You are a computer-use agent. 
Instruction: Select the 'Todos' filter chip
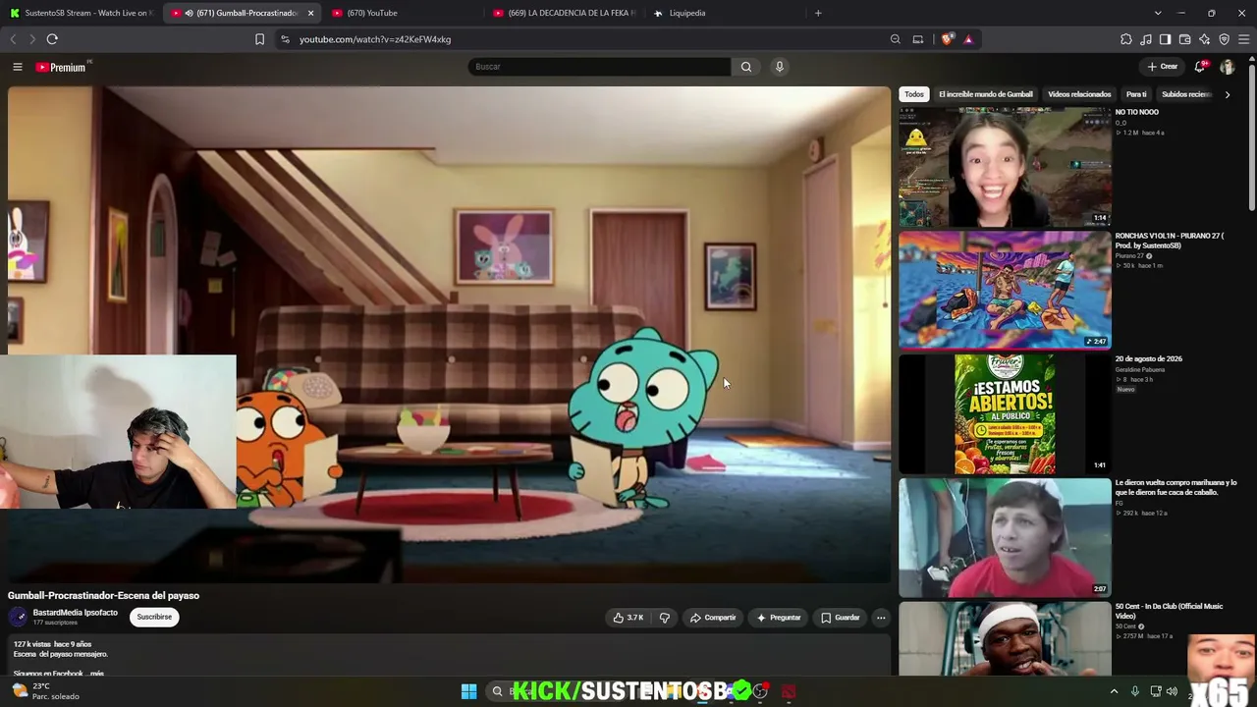tap(914, 94)
